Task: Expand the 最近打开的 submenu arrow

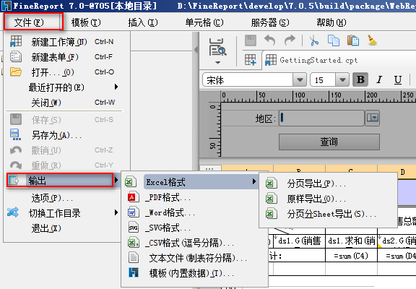Action: pyautogui.click(x=116, y=87)
